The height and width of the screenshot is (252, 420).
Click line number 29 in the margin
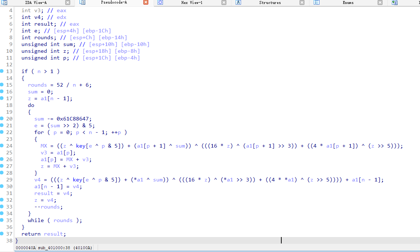[9, 179]
